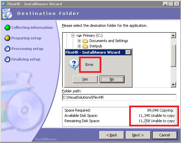Click the folder tree scrollbar up arrow

point(173,35)
